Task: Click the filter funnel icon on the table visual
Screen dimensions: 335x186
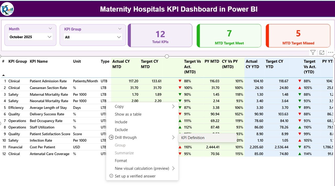Action: tap(313, 53)
